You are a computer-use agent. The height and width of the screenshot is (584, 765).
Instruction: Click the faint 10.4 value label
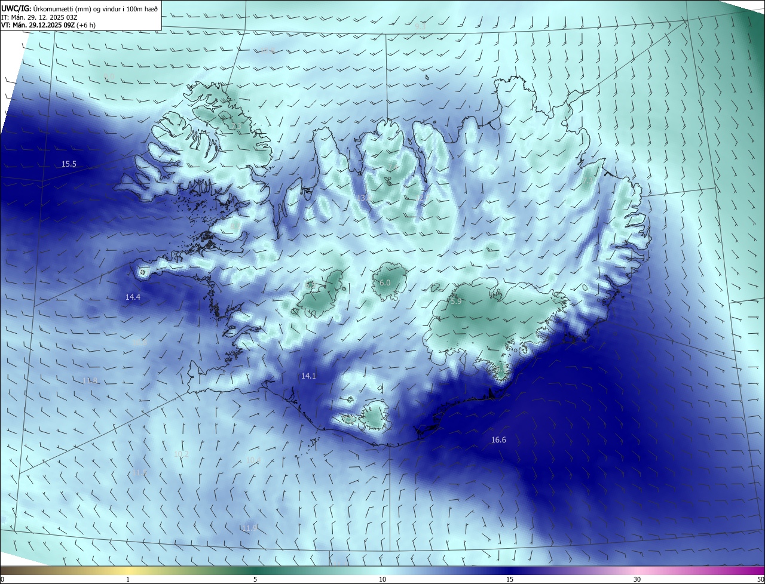click(x=253, y=460)
